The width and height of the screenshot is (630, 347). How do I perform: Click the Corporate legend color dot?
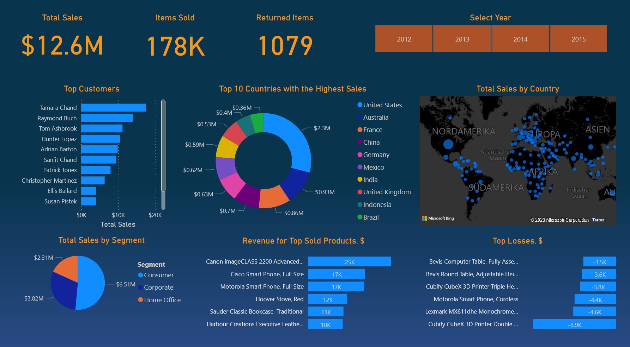140,287
